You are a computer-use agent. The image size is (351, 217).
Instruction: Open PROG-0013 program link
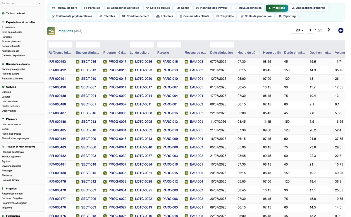tap(117, 79)
